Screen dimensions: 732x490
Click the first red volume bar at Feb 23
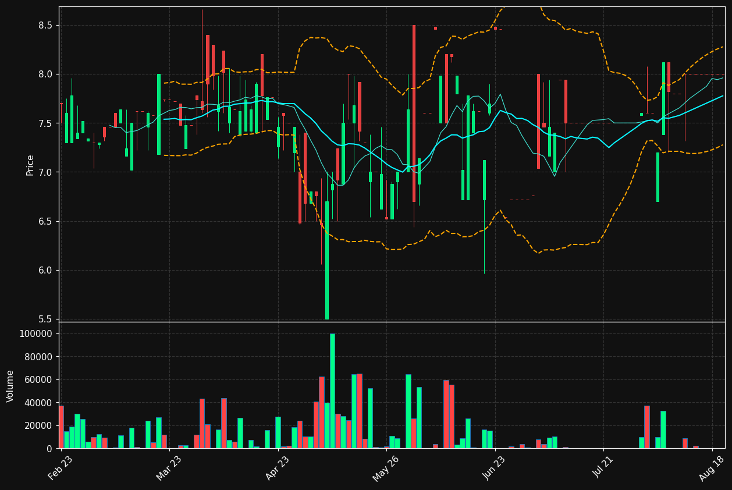[x=61, y=427]
